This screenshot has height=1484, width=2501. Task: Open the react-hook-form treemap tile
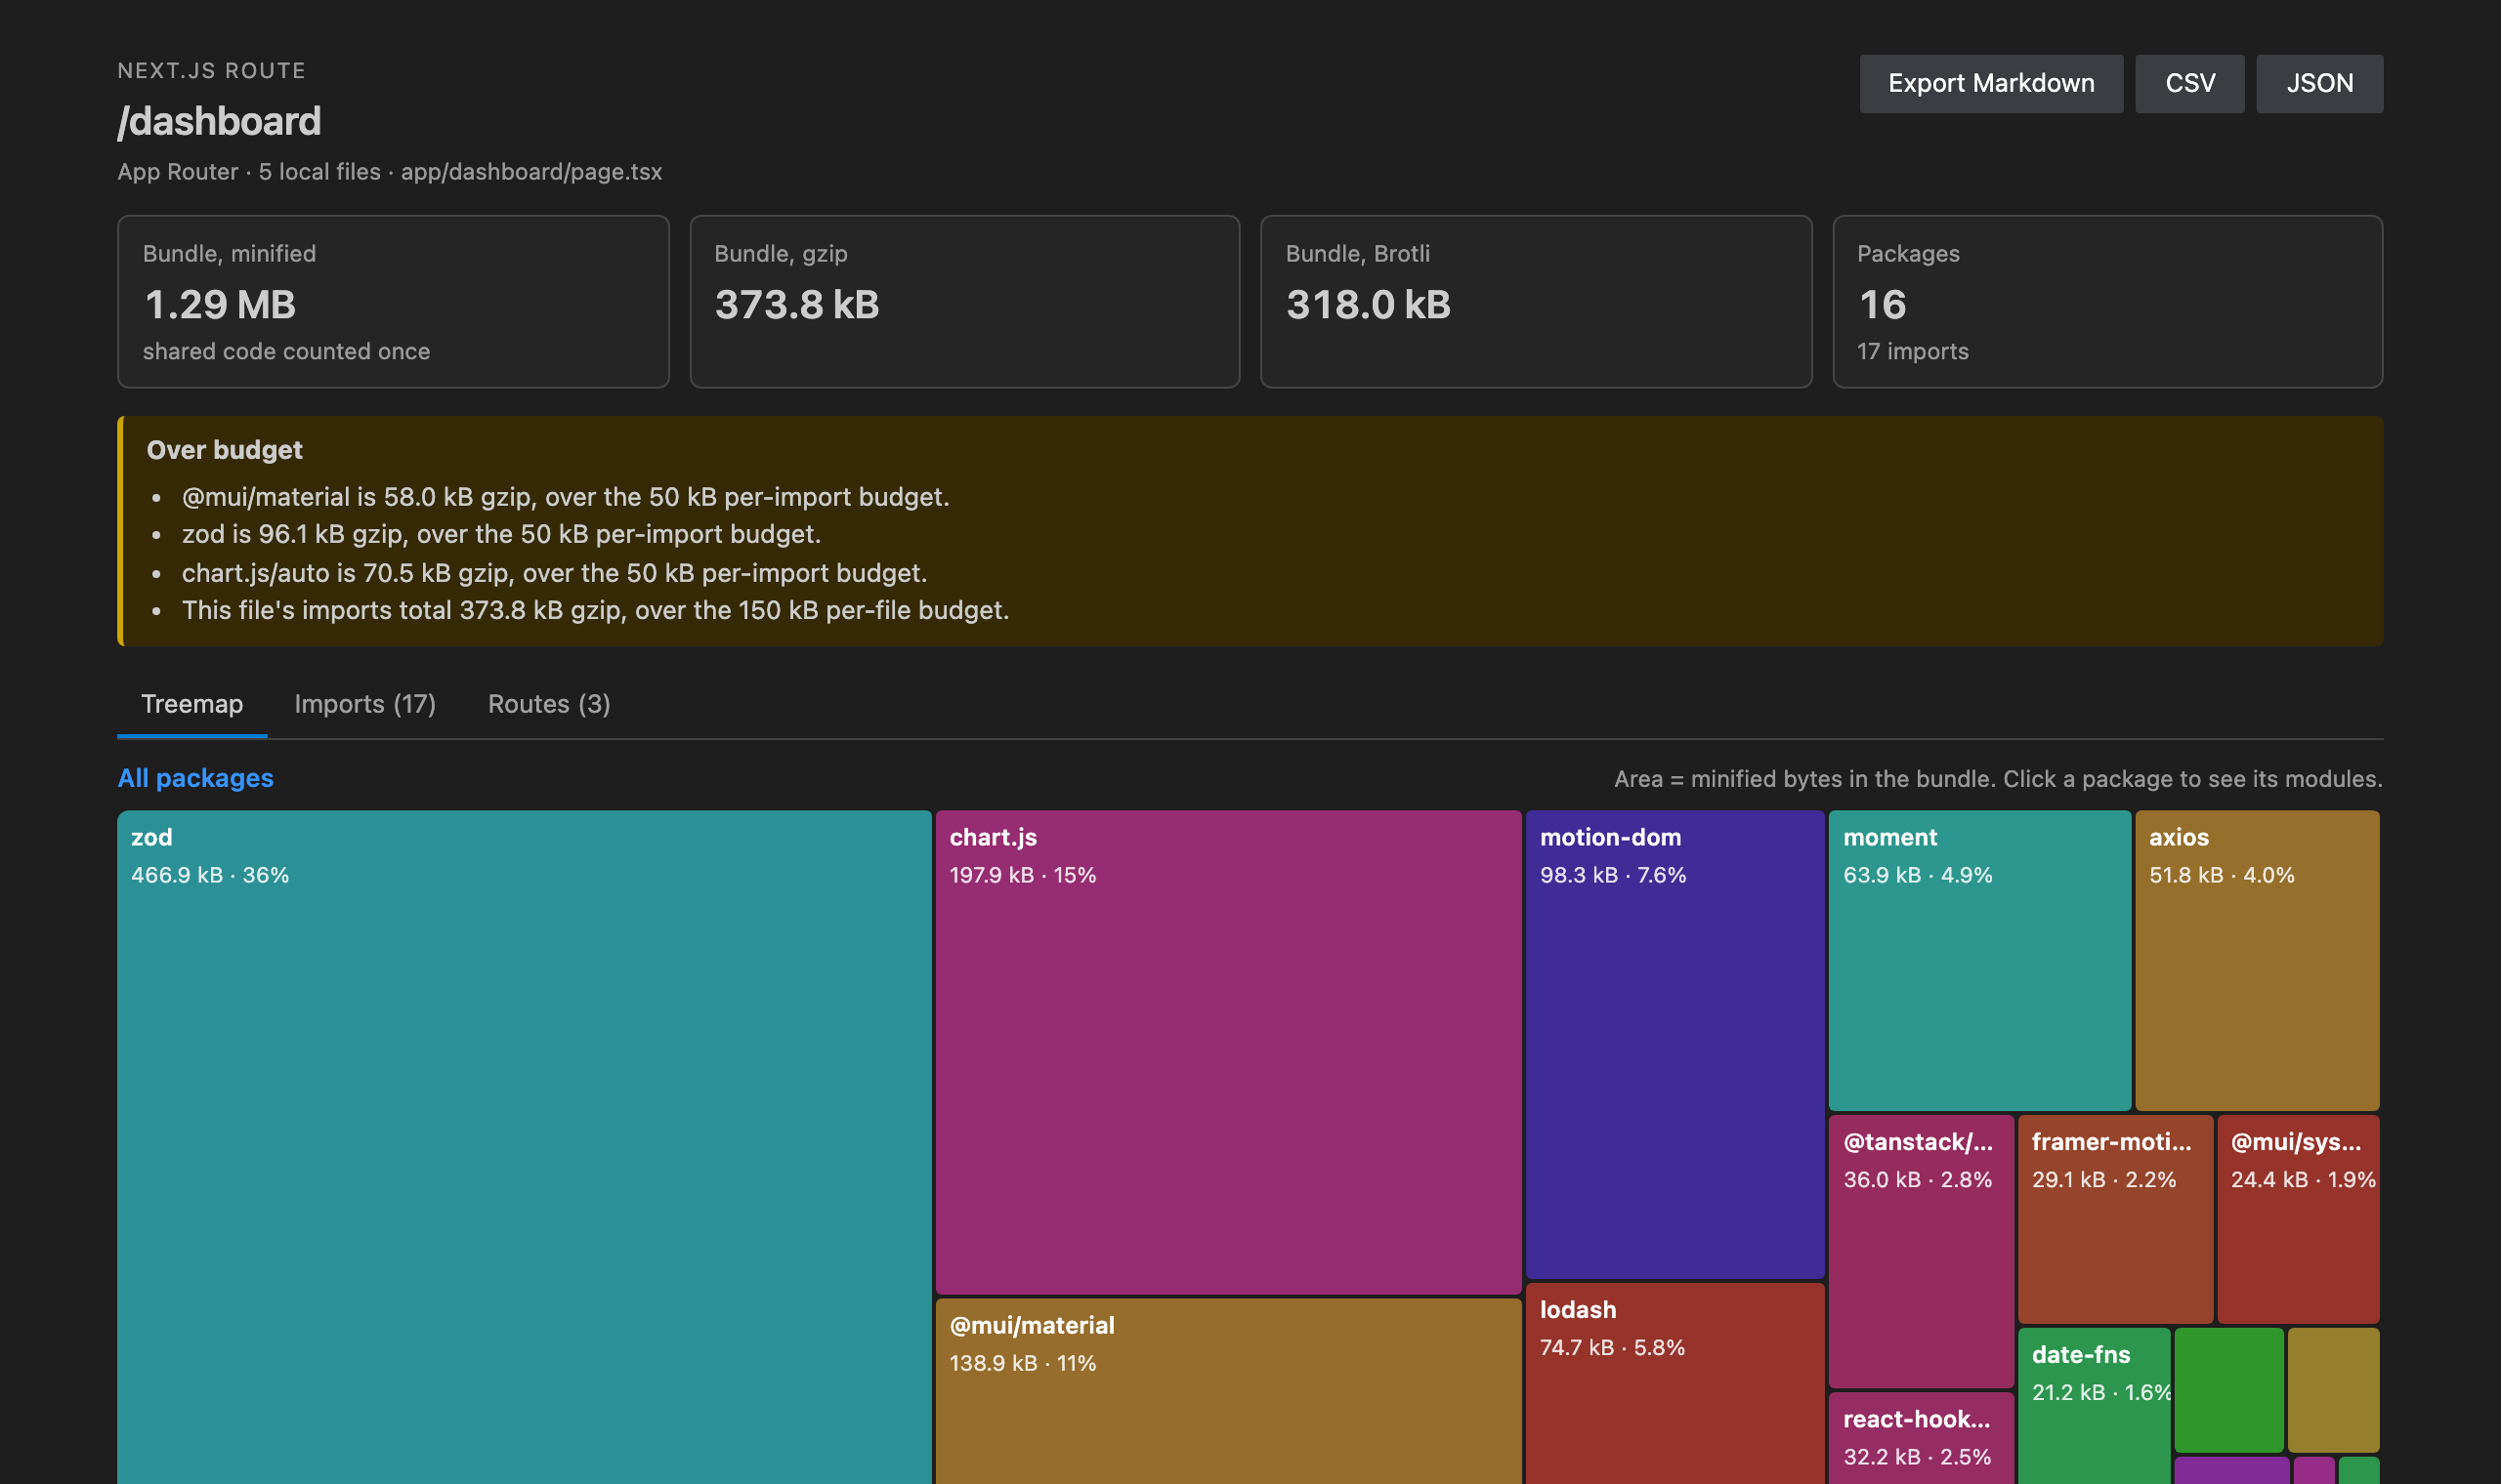coord(1921,1438)
